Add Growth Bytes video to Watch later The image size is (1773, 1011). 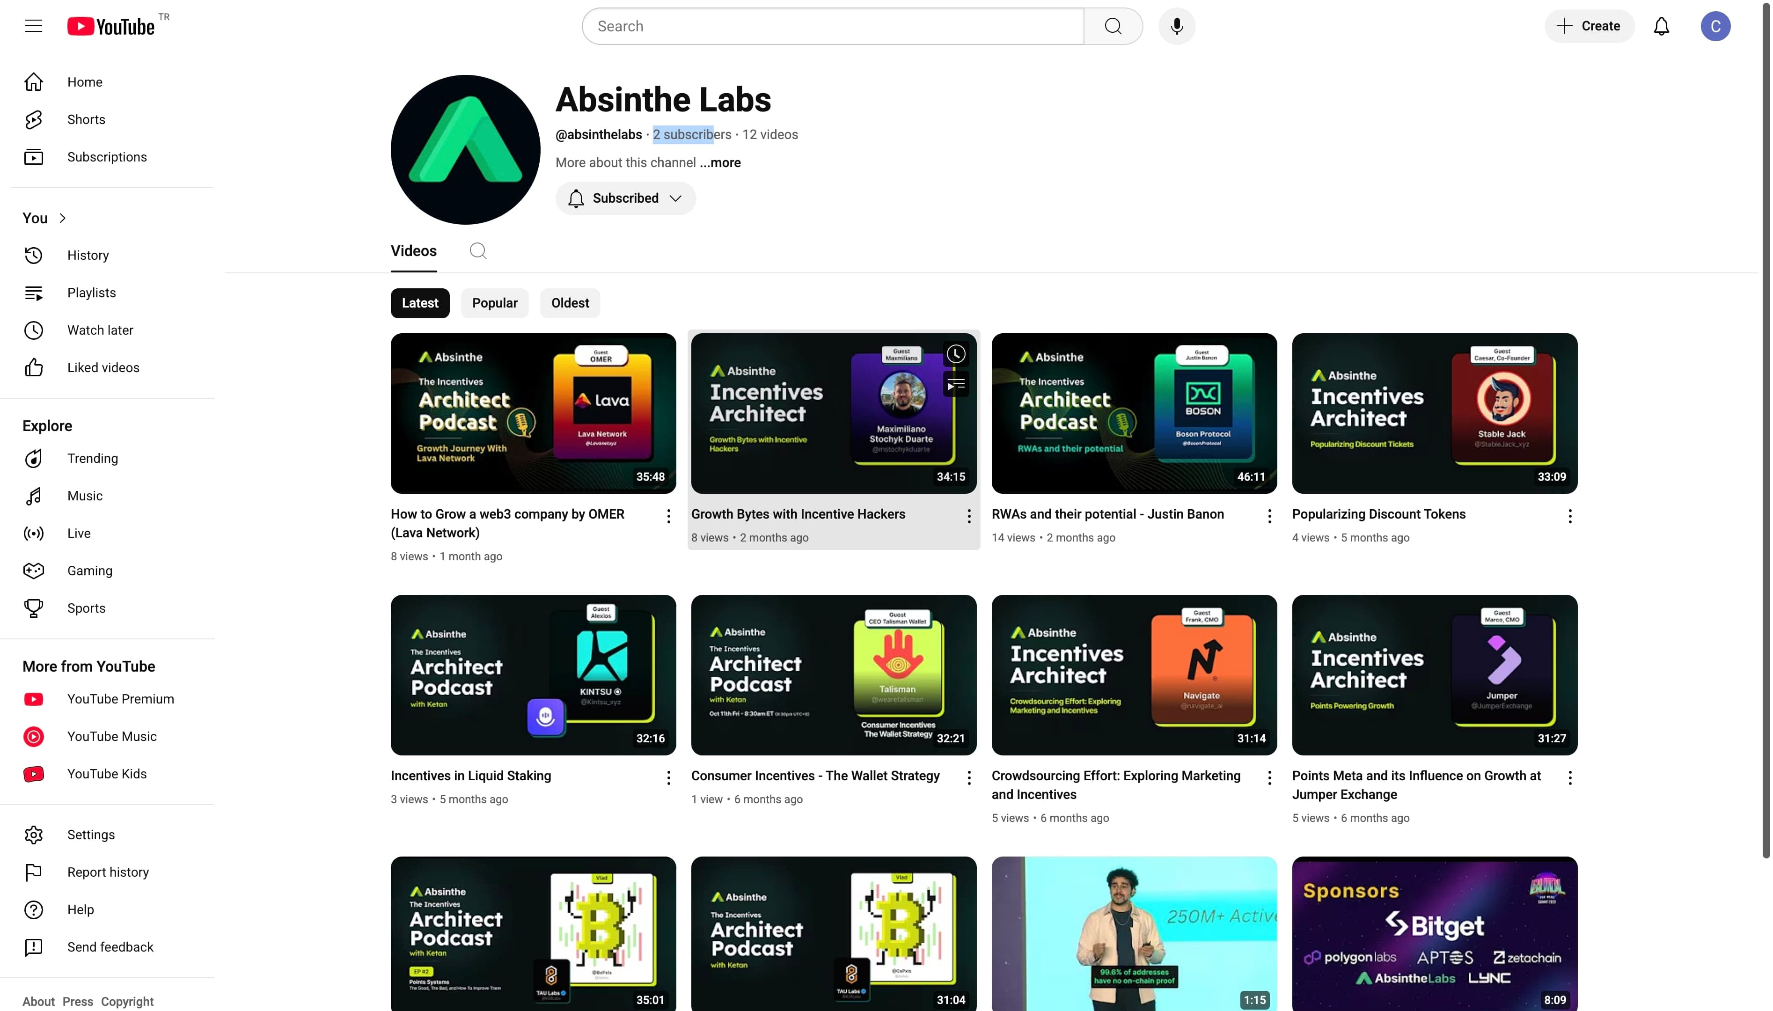tap(956, 354)
